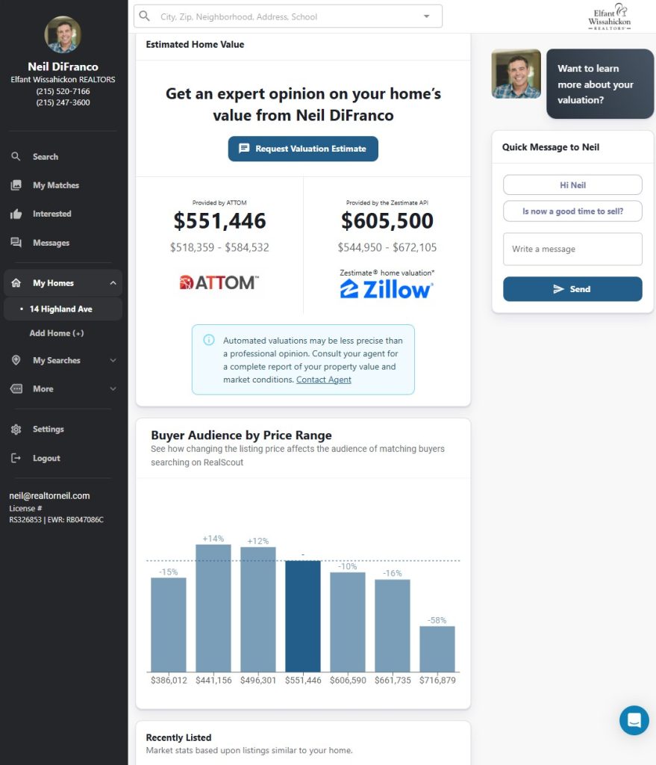Viewport: 656px width, 765px height.
Task: Open the chat bubble widget
Action: click(634, 720)
